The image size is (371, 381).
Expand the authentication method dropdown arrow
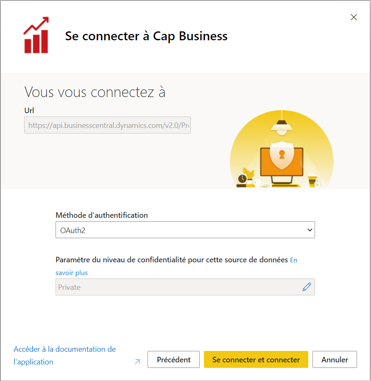(310, 230)
